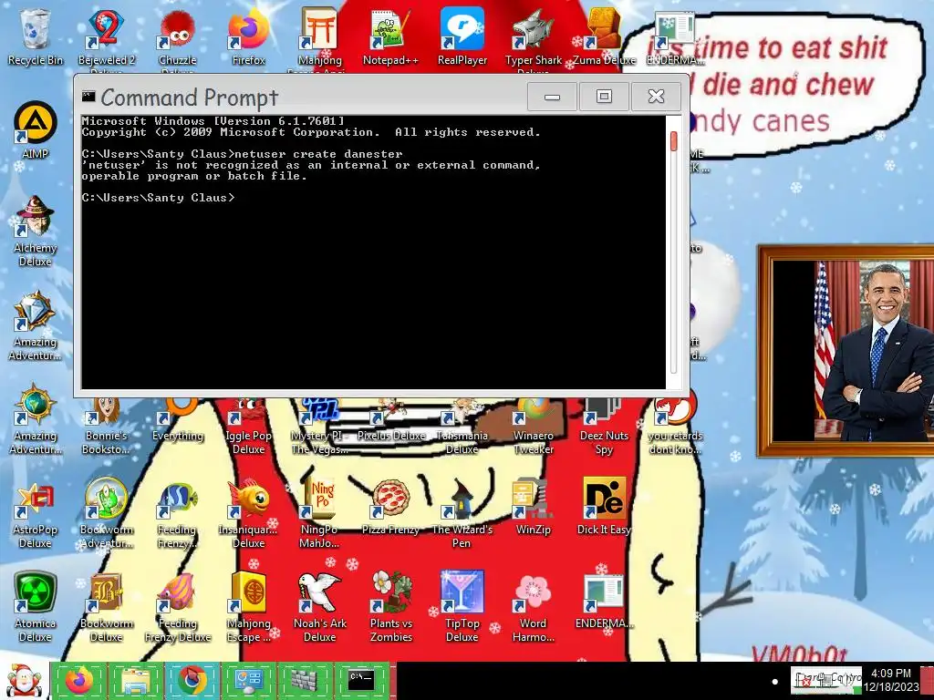Screen dimensions: 934x700
Task: Select the Iggle Pop Deluxe icon
Action: (x=248, y=427)
